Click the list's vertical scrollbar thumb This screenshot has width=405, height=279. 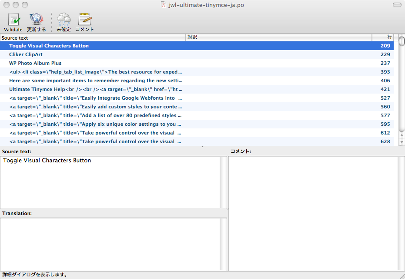tap(402, 41)
